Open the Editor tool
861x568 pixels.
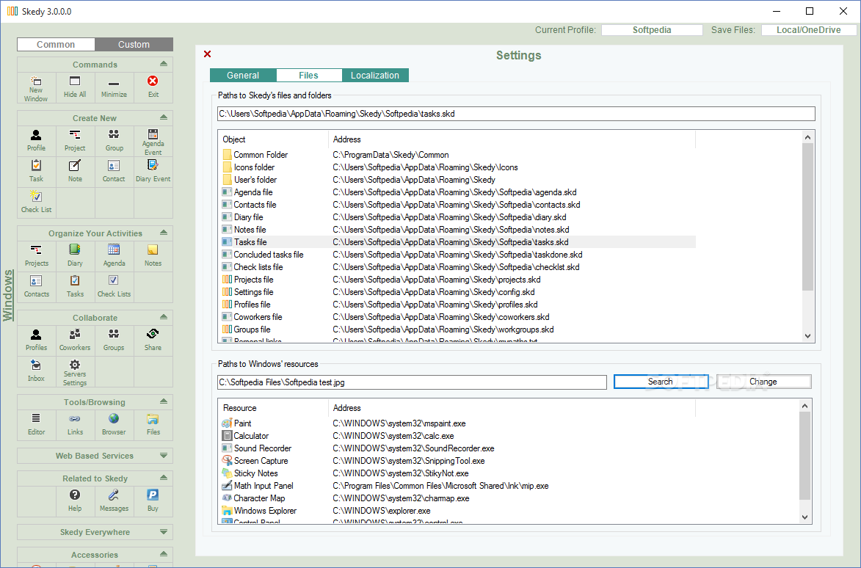(x=36, y=425)
